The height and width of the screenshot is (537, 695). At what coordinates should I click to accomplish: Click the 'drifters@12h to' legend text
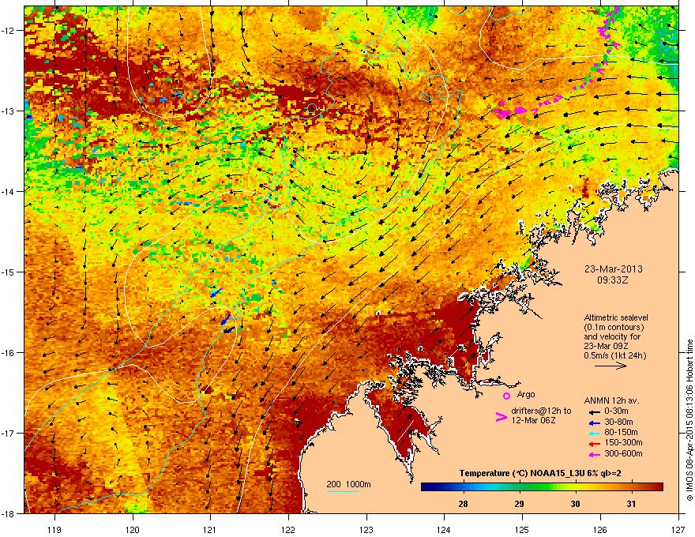click(541, 411)
